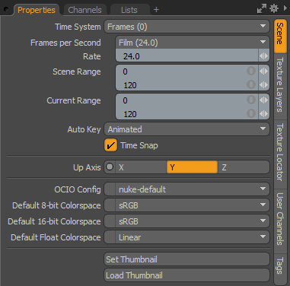Viewport: 290px width, 286px height.
Task: Set Up Axis to Z
Action: [244, 167]
